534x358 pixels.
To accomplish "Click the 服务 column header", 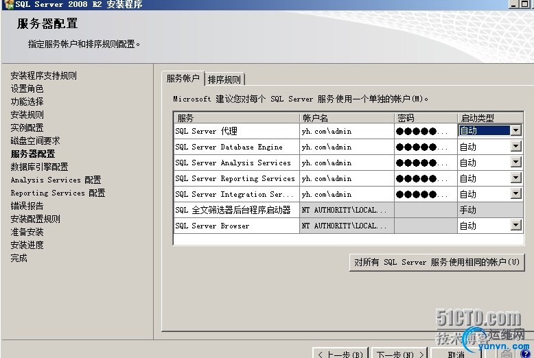I will [237, 118].
